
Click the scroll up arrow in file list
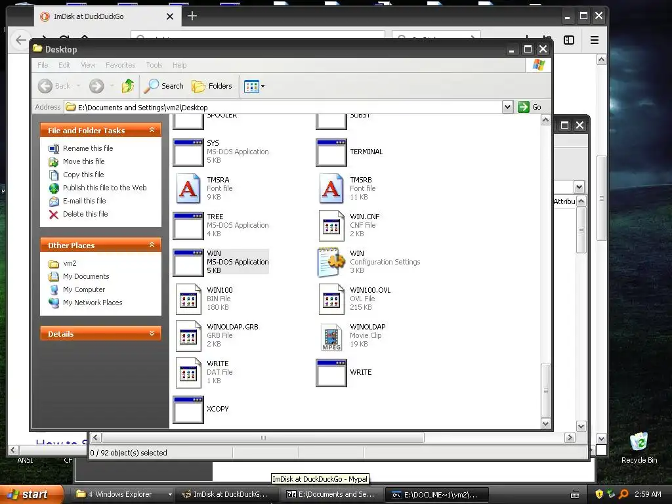pyautogui.click(x=545, y=121)
